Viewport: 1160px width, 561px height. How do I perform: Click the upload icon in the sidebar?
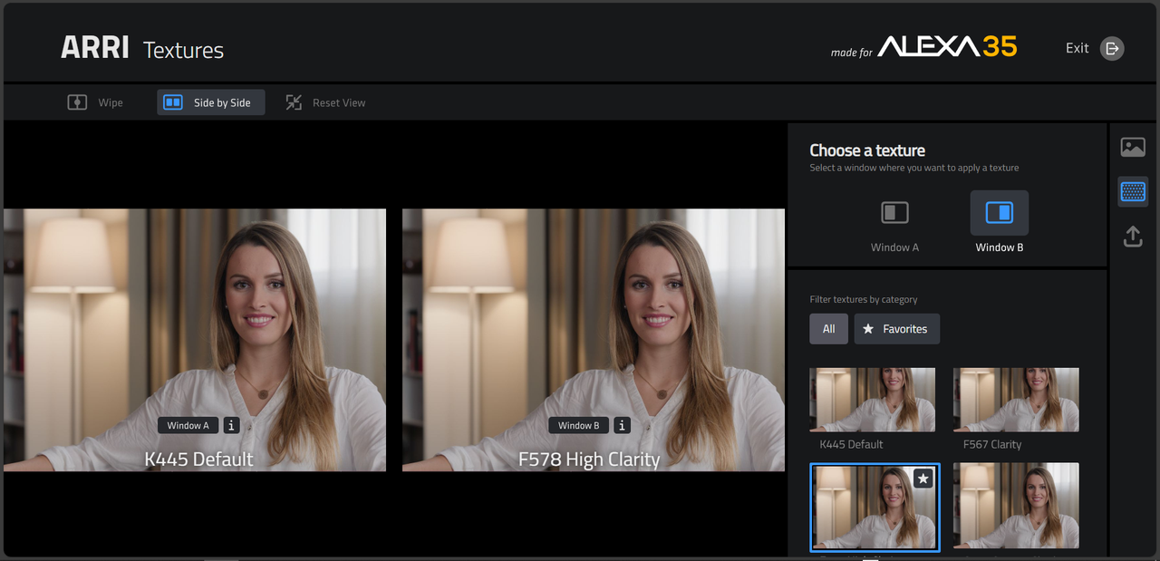click(x=1133, y=237)
